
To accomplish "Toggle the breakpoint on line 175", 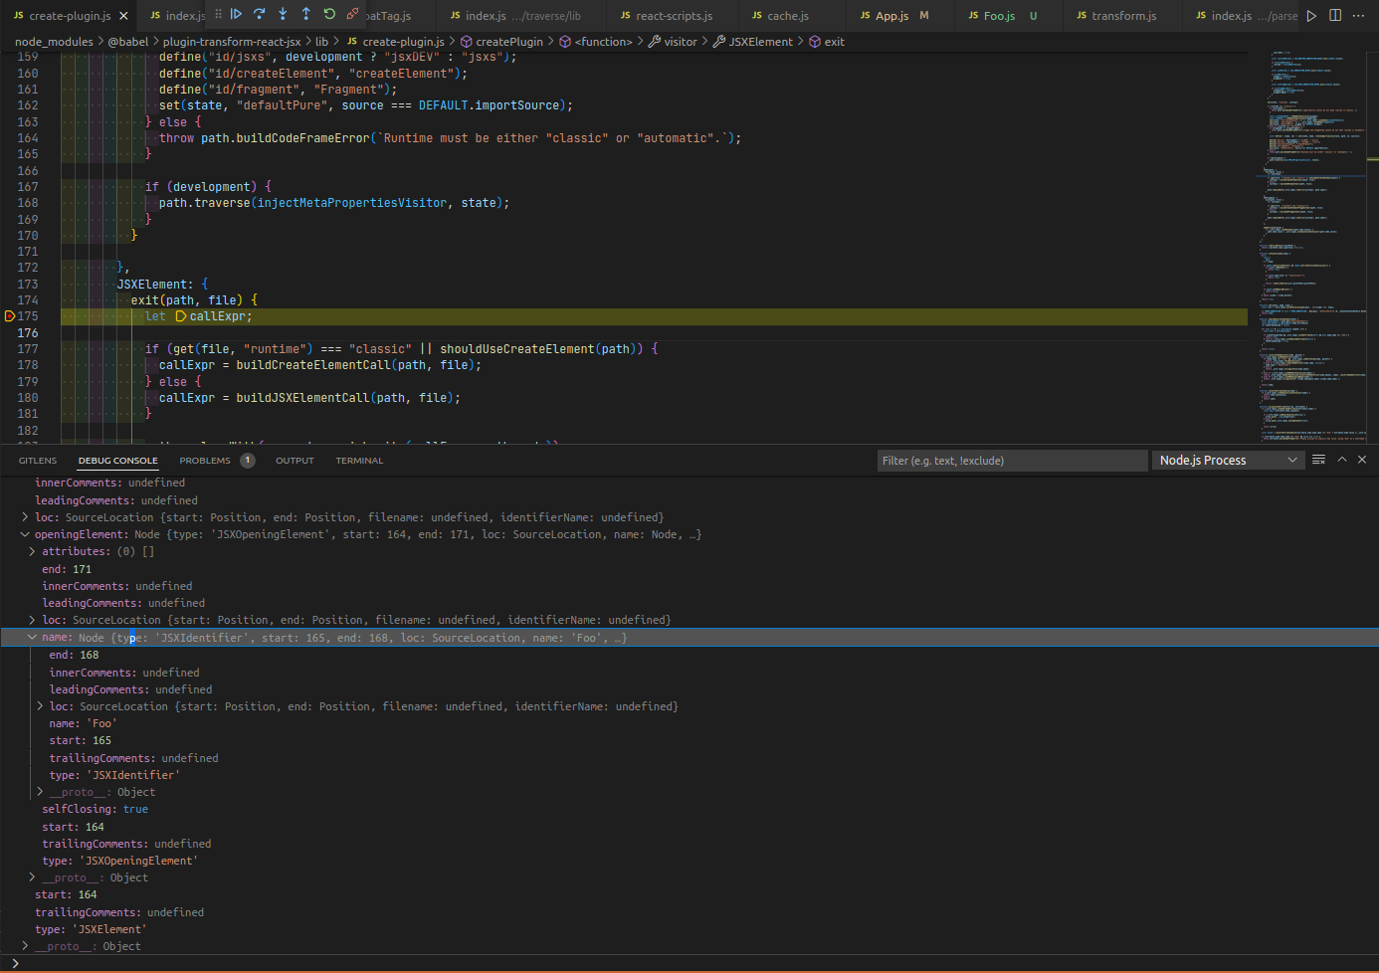I will [x=10, y=316].
